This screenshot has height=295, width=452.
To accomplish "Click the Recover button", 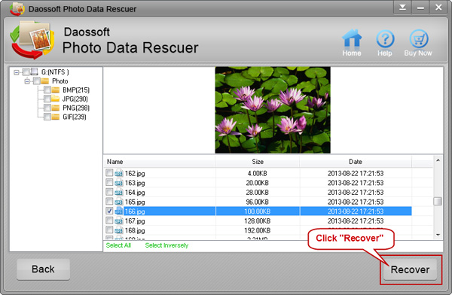I will pos(410,269).
